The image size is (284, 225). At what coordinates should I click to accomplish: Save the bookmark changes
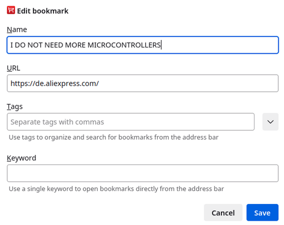tap(262, 213)
